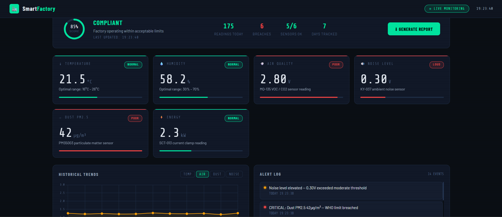502x217 pixels.
Task: Switch historical trends to TEMP tab
Action: [187, 174]
